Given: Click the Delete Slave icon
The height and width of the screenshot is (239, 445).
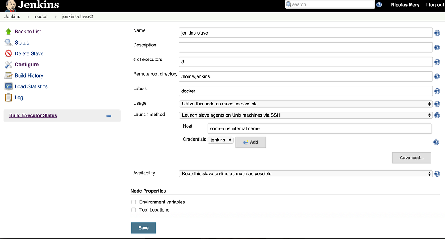Looking at the screenshot, I should click(9, 53).
